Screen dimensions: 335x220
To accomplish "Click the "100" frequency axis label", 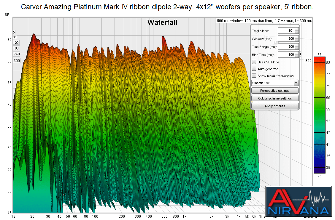I will click(x=95, y=216).
